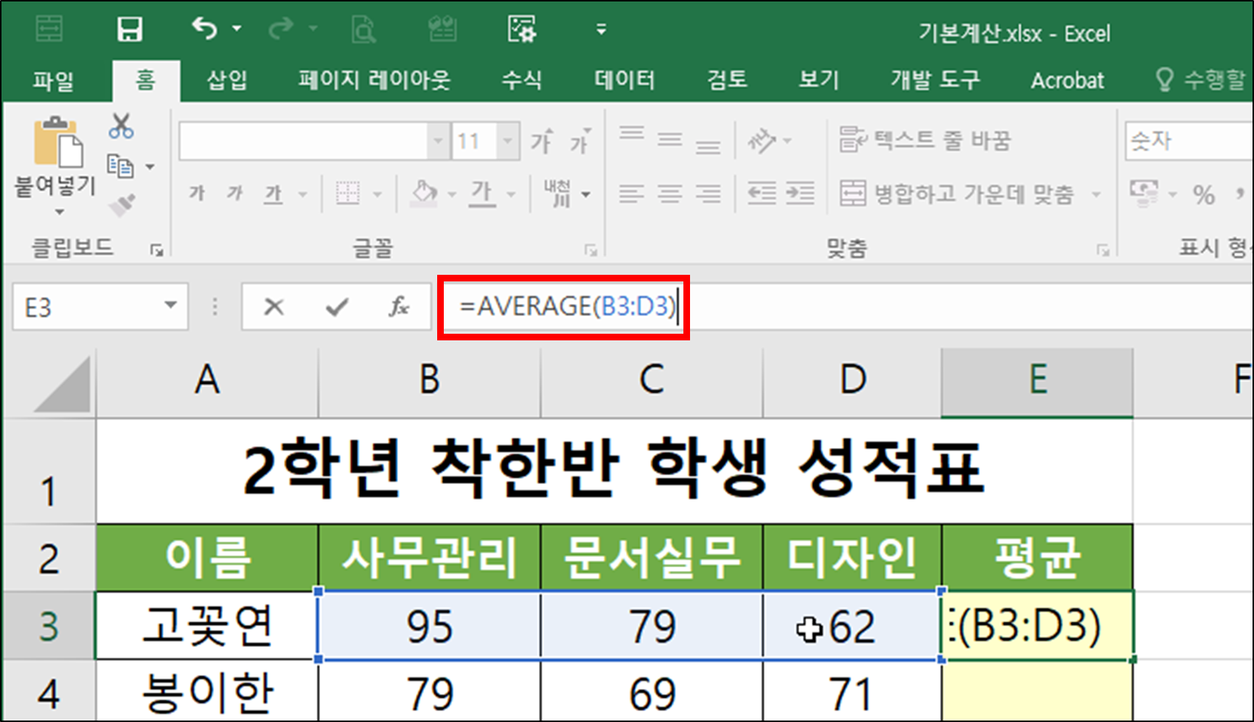Screen dimensions: 1254x722
Task: Switch to the 수식 (Formulas) ribbon tab
Action: pos(521,80)
